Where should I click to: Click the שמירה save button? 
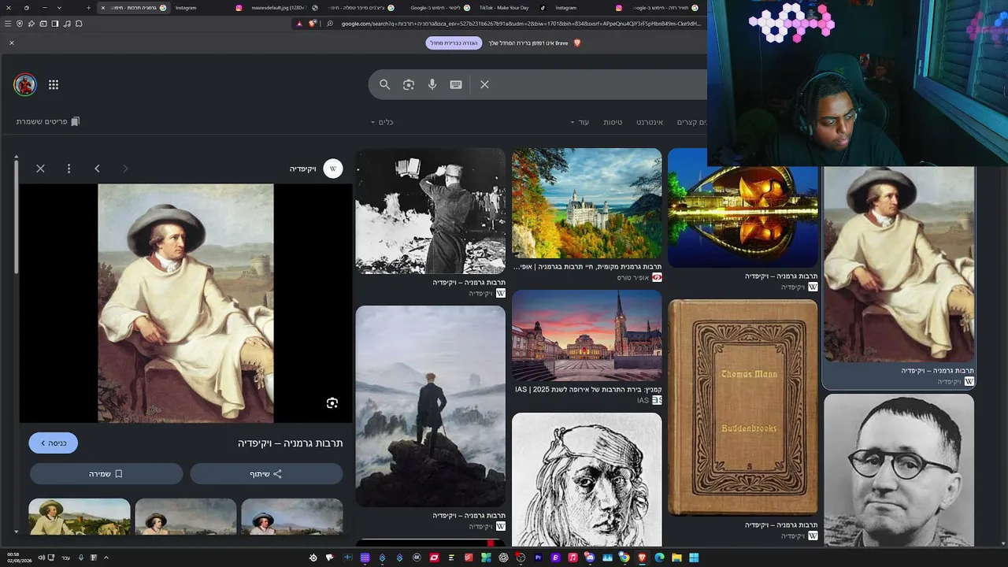(106, 474)
